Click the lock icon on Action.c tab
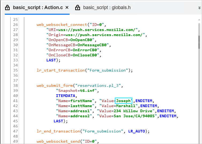The width and height of the screenshot is (202, 144). [x=7, y=7]
